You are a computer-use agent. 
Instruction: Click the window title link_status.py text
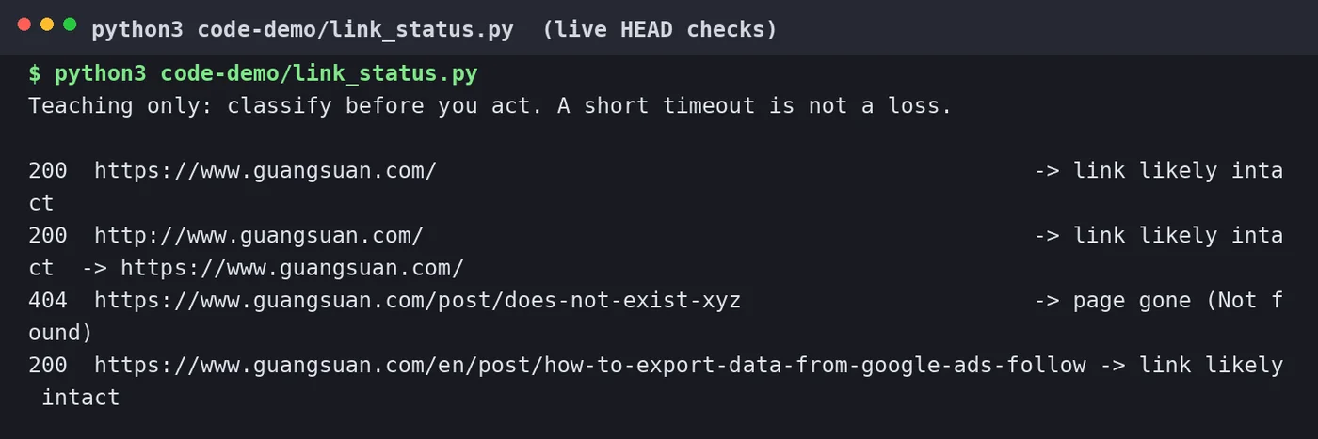[x=302, y=30]
